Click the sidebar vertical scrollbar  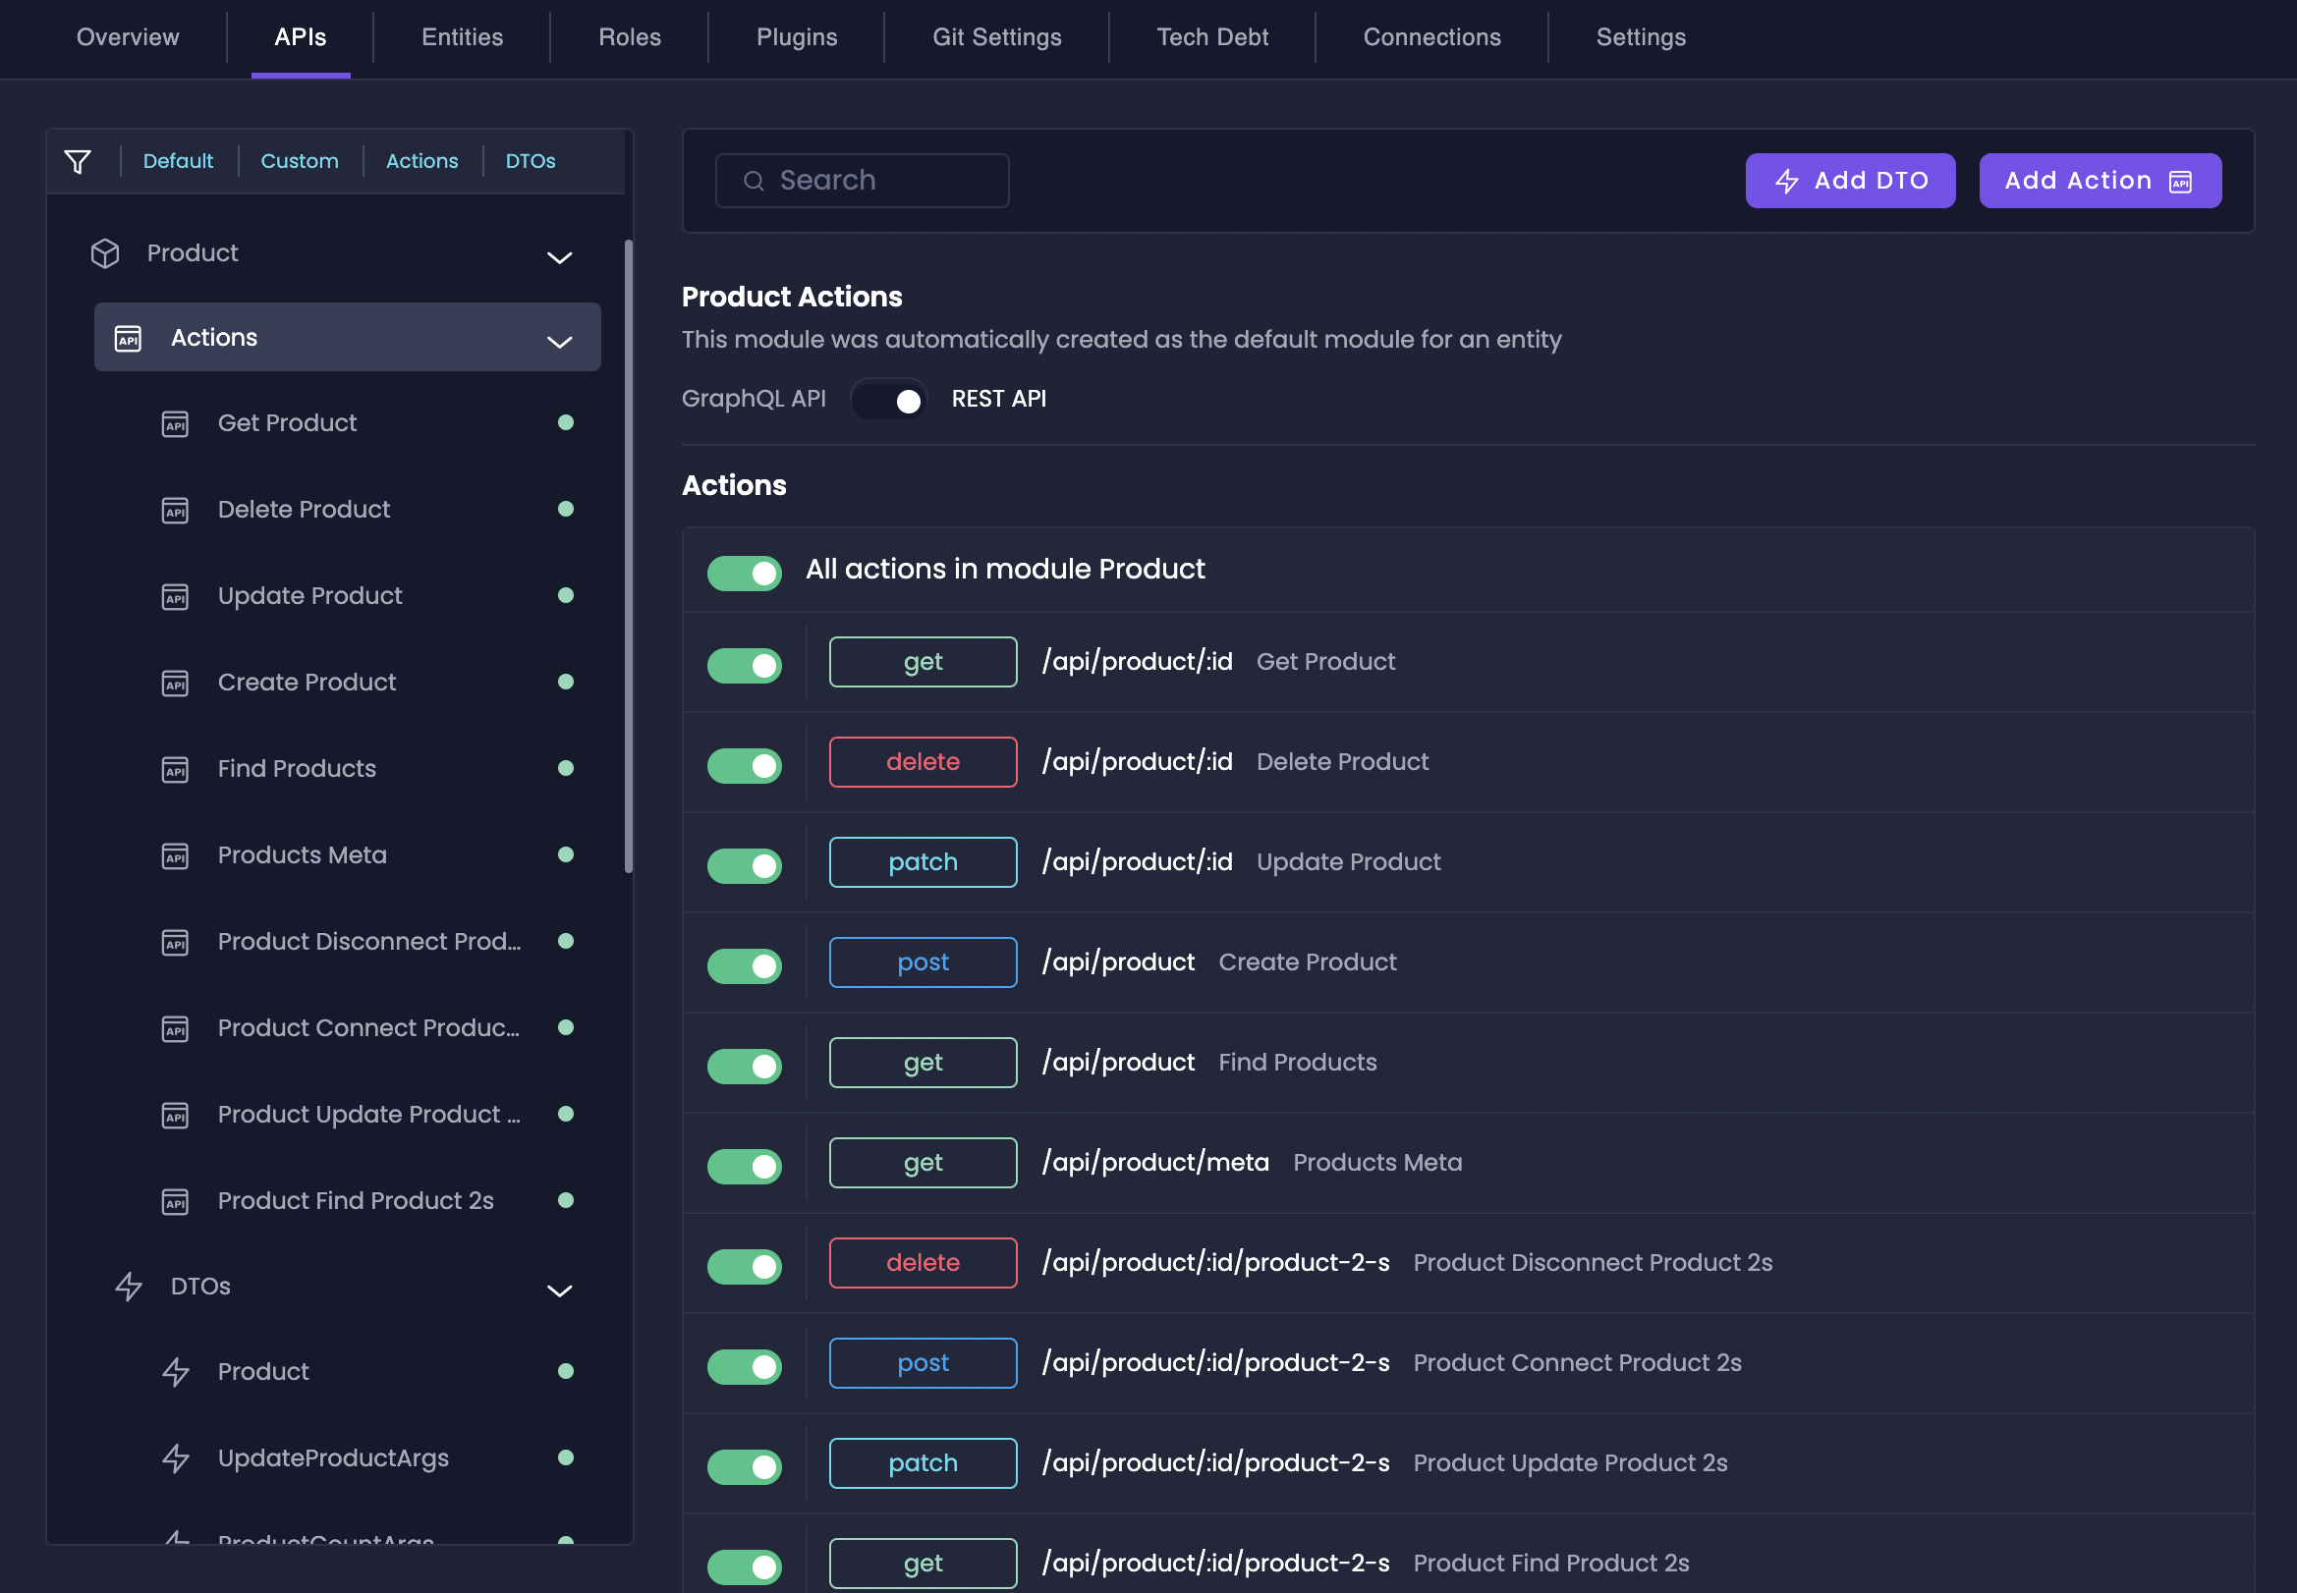tap(629, 556)
